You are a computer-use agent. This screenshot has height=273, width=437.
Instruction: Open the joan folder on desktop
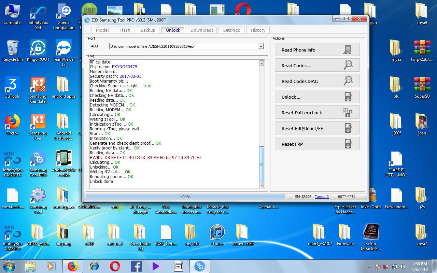click(422, 124)
